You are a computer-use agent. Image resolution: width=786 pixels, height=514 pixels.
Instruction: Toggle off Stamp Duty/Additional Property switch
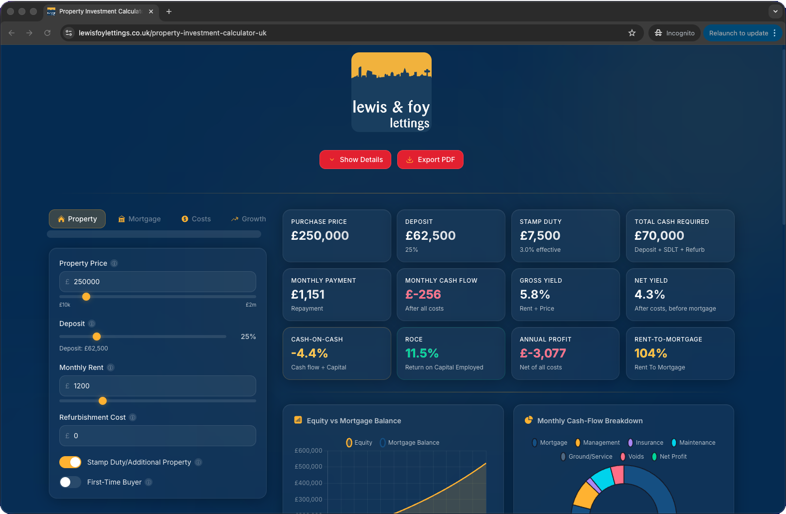70,462
